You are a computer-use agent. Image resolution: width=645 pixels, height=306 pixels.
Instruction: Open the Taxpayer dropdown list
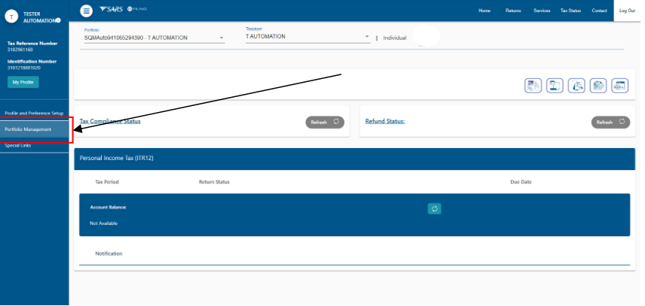point(367,36)
